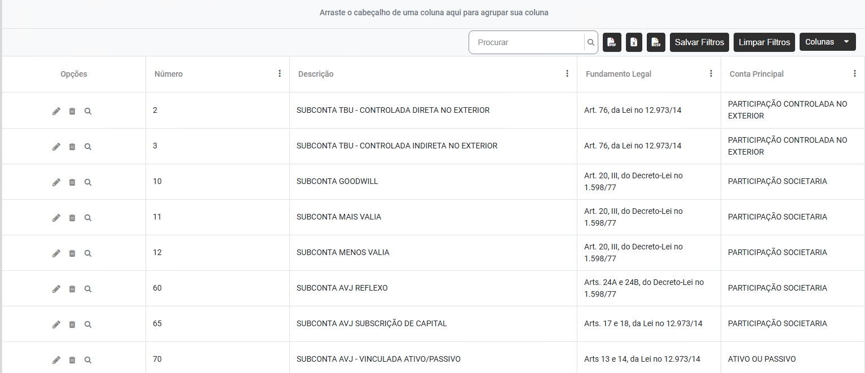865x373 pixels.
Task: Select Arts. 17 e 18, da Lei cell
Action: [649, 324]
